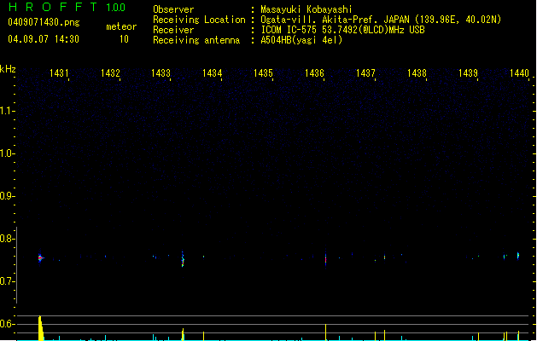The height and width of the screenshot is (341, 537).
Task: Click the 1432 time axis marker
Action: click(110, 73)
